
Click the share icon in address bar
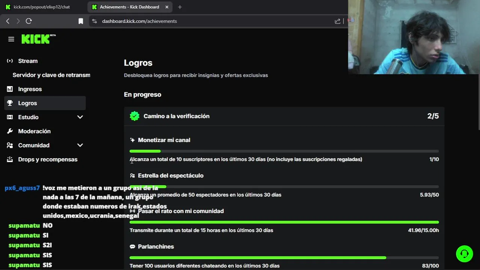337,21
